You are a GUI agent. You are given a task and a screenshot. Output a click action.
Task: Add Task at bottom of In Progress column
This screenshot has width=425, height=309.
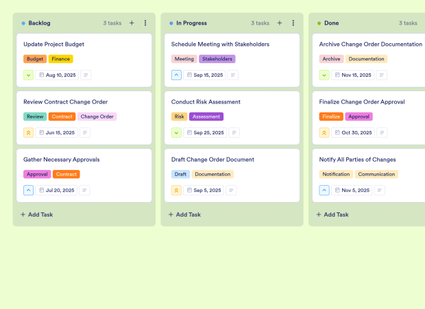[184, 214]
